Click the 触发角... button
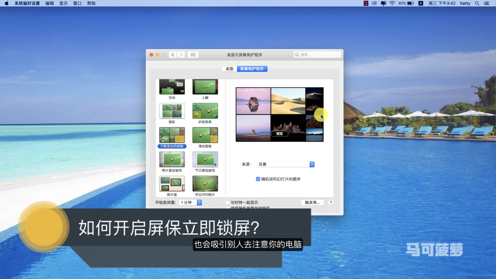The height and width of the screenshot is (279, 496). (312, 203)
